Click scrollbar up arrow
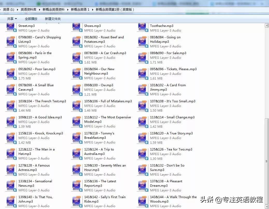This screenshot has width=269, height=209. 267,26
